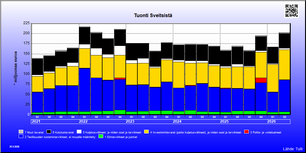The height and width of the screenshot is (153, 306).
Task: Click the date stamp 29.9.2026
Action: coord(14,147)
